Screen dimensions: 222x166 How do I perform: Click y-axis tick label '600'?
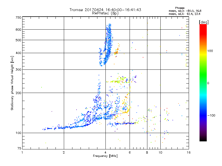click(x=19, y=30)
